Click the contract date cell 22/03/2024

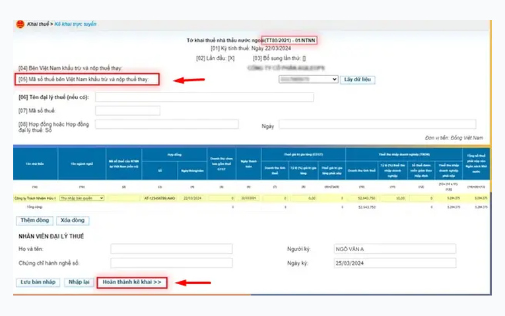pyautogui.click(x=192, y=198)
